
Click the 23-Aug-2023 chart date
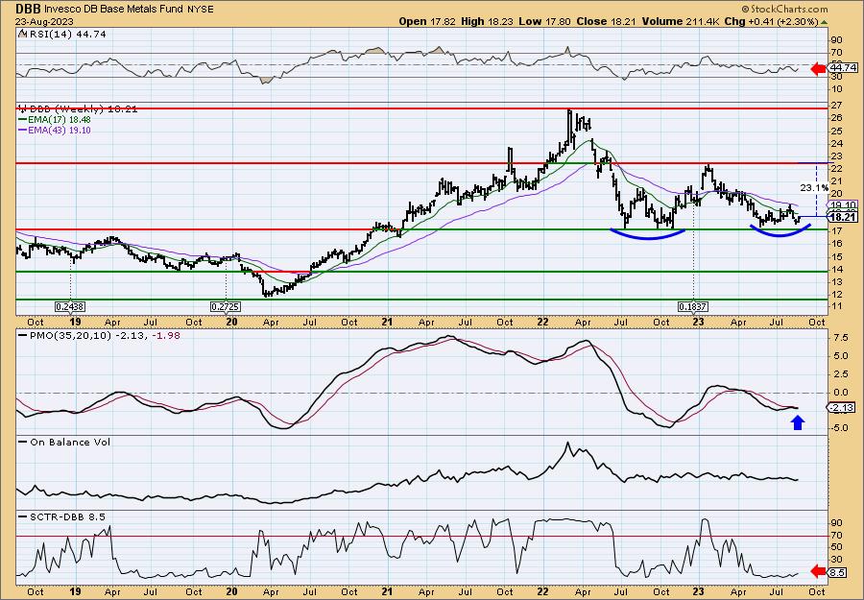(x=42, y=21)
